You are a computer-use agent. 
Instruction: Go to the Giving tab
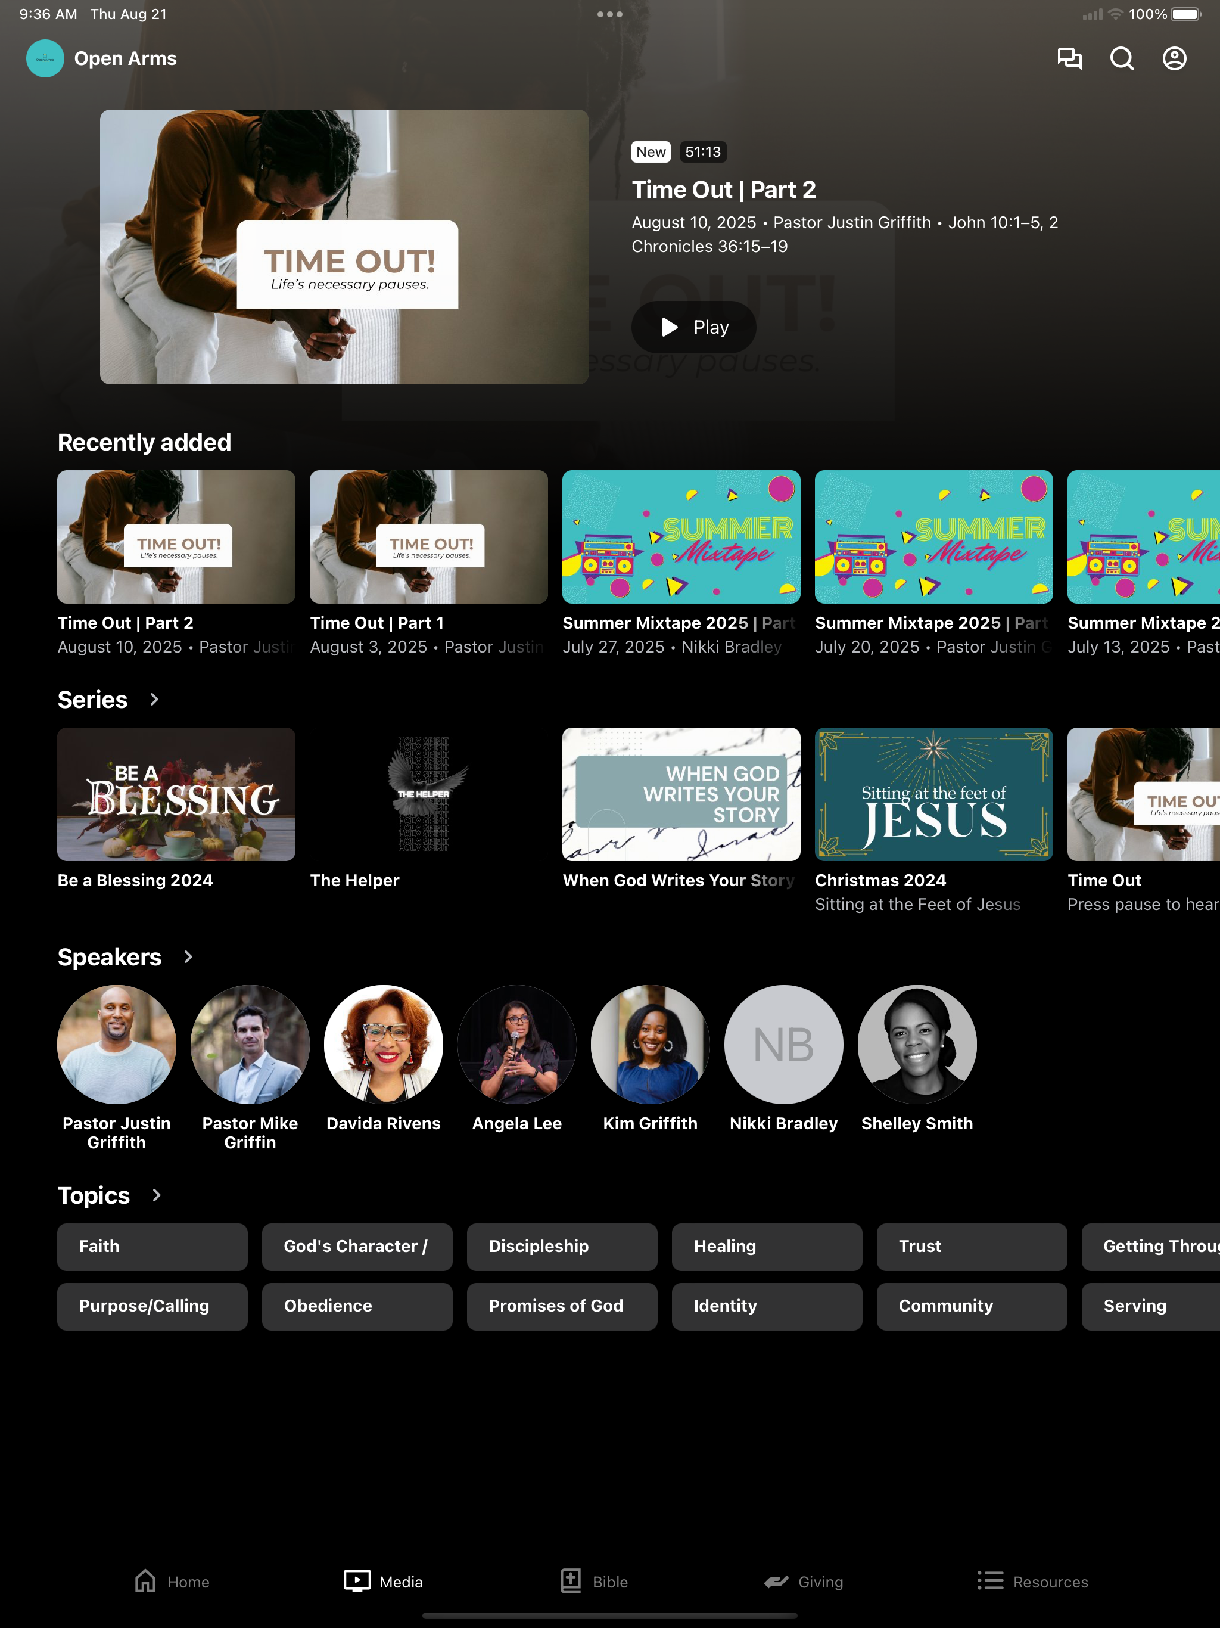804,1581
